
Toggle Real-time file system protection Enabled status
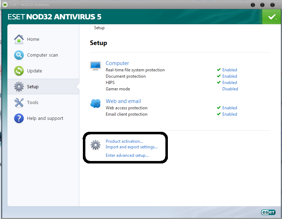coord(229,70)
